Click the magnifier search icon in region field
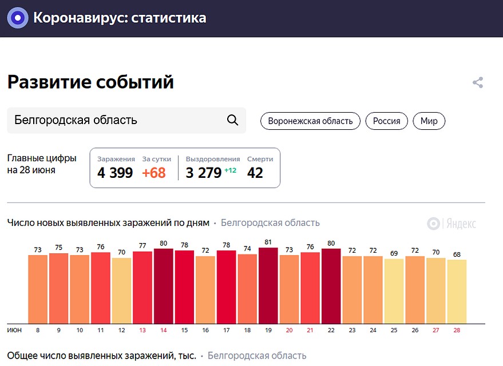This screenshot has width=503, height=366. coord(232,120)
